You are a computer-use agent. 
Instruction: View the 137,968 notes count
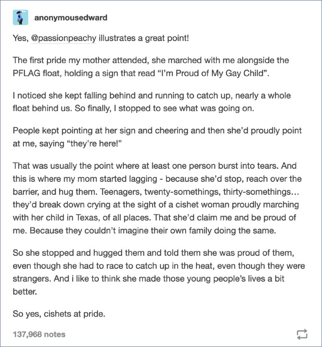pyautogui.click(x=39, y=334)
